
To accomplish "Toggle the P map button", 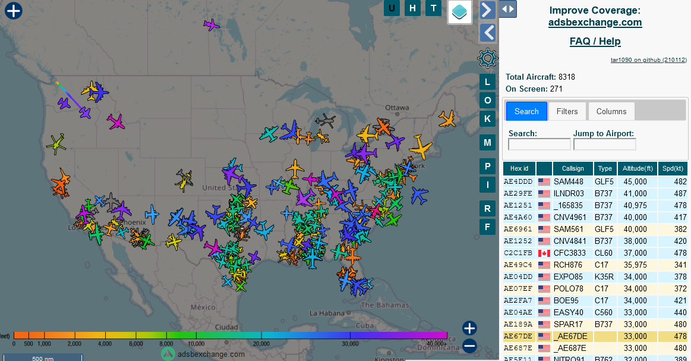I will (487, 167).
